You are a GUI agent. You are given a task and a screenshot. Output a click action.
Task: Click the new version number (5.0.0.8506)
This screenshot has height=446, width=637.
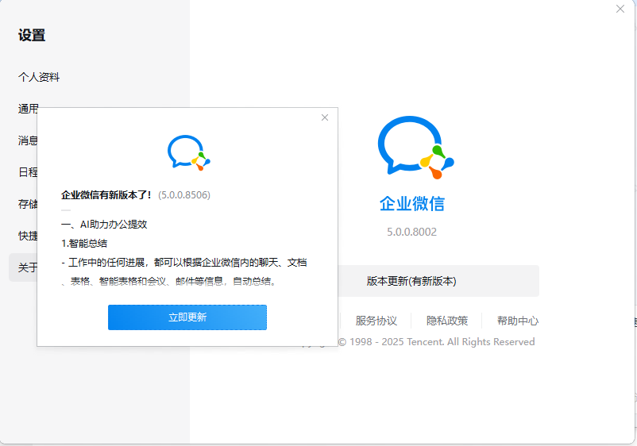[x=183, y=194]
